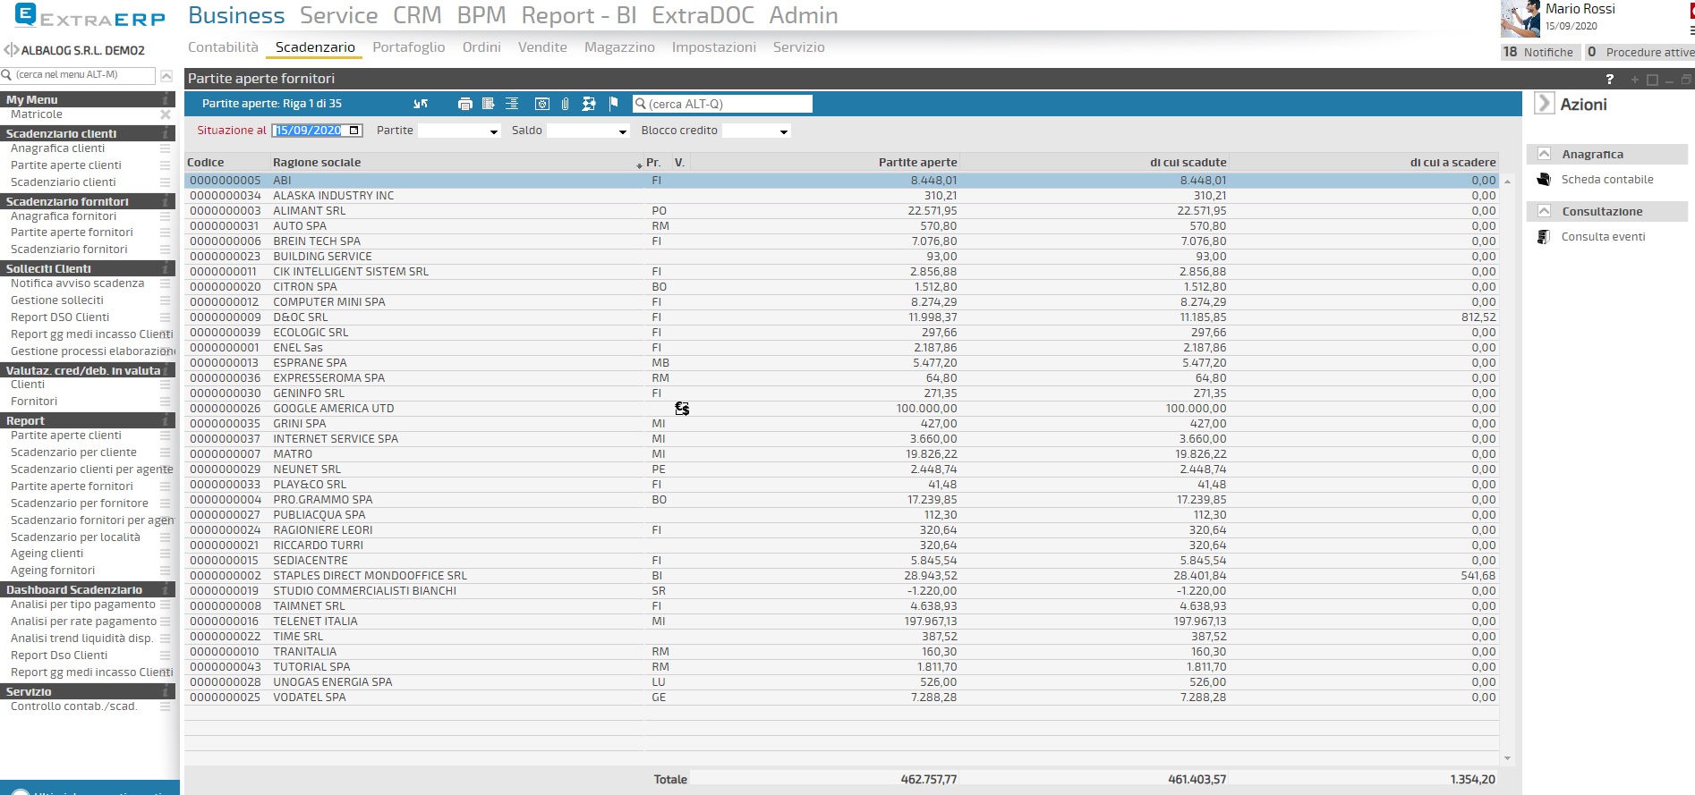Open the Business module tab

pos(236,15)
